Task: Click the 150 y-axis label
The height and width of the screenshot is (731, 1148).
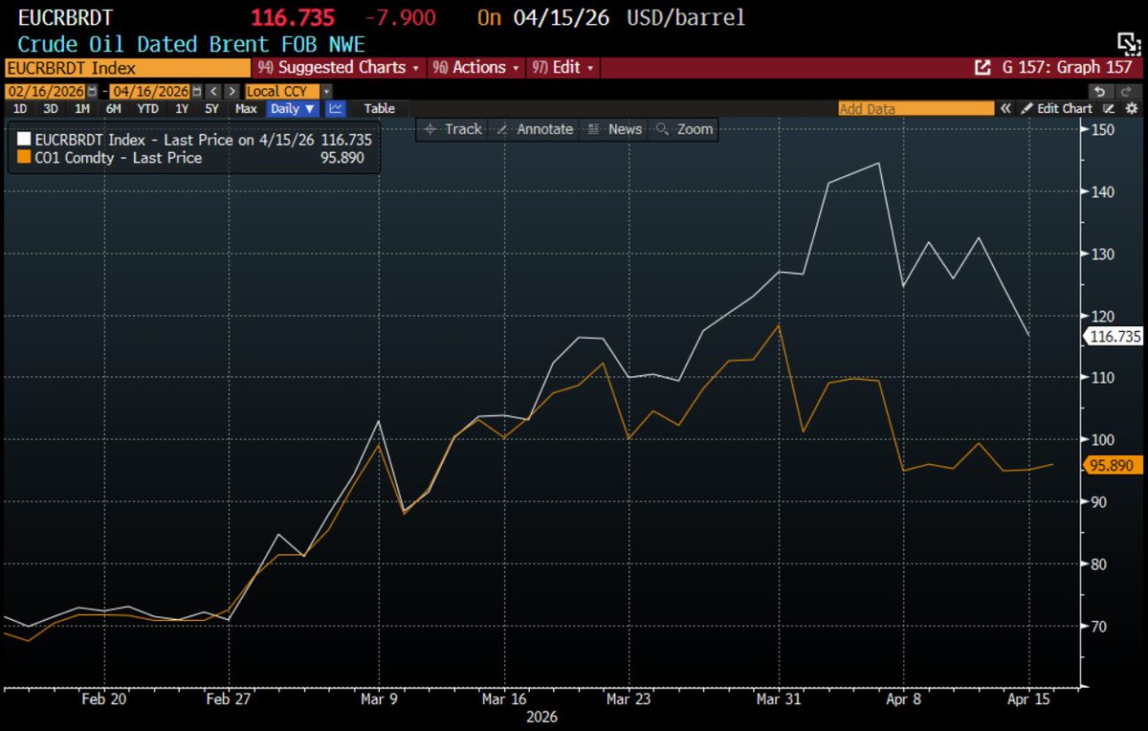Action: [1105, 129]
